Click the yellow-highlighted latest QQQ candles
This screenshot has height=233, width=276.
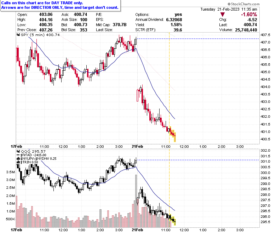tap(173, 220)
